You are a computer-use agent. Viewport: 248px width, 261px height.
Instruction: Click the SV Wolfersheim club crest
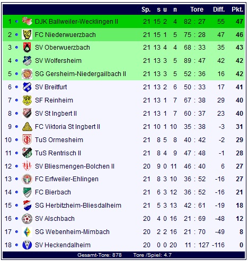pos(27,61)
